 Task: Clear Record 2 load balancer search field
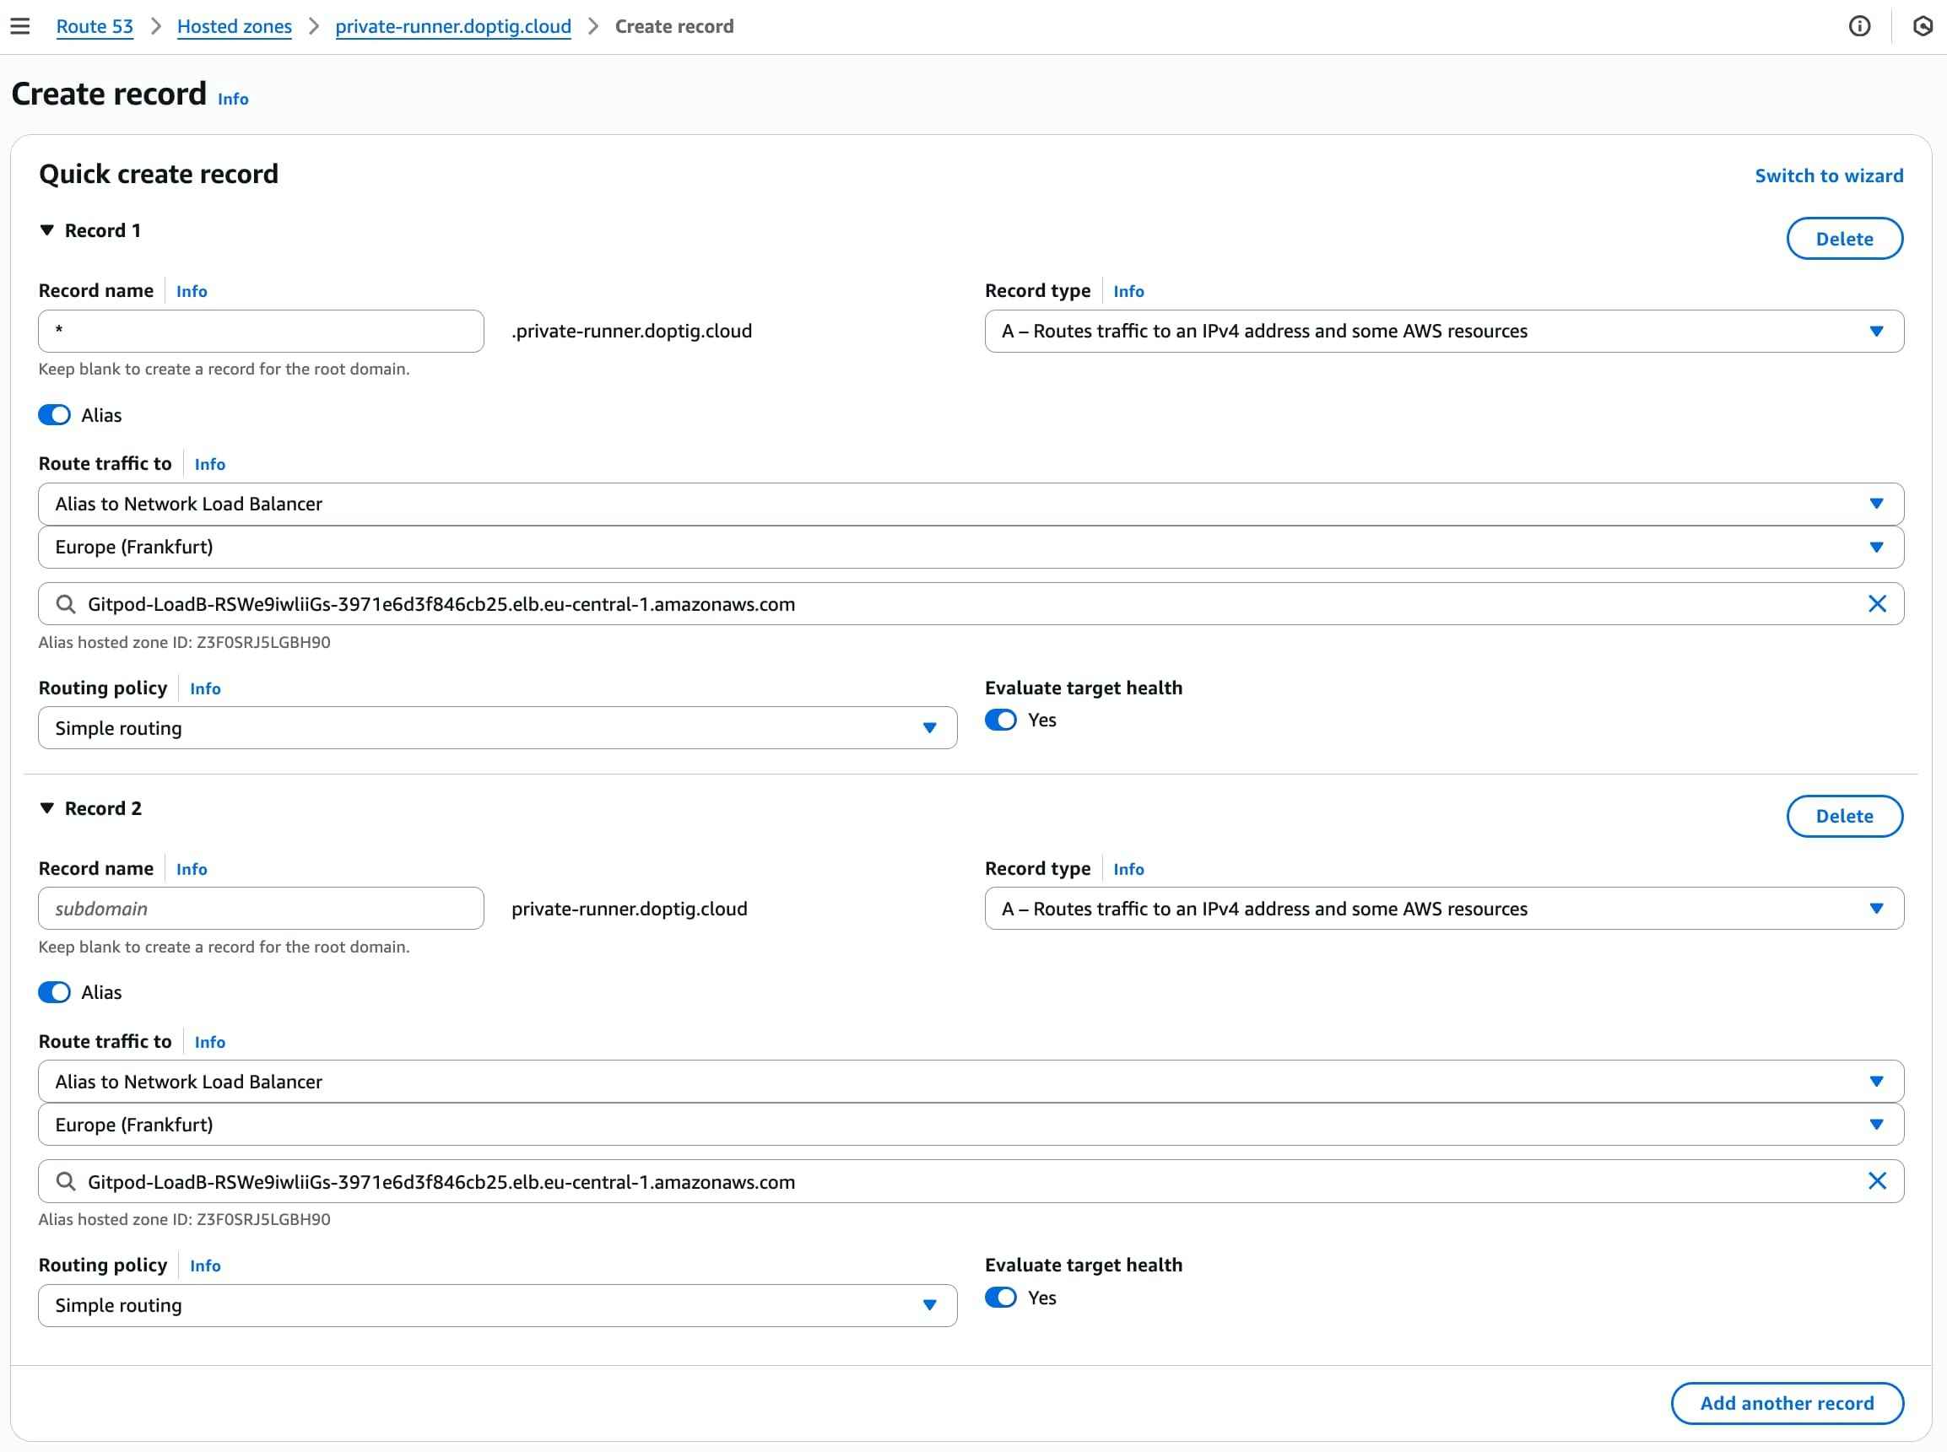(x=1877, y=1181)
